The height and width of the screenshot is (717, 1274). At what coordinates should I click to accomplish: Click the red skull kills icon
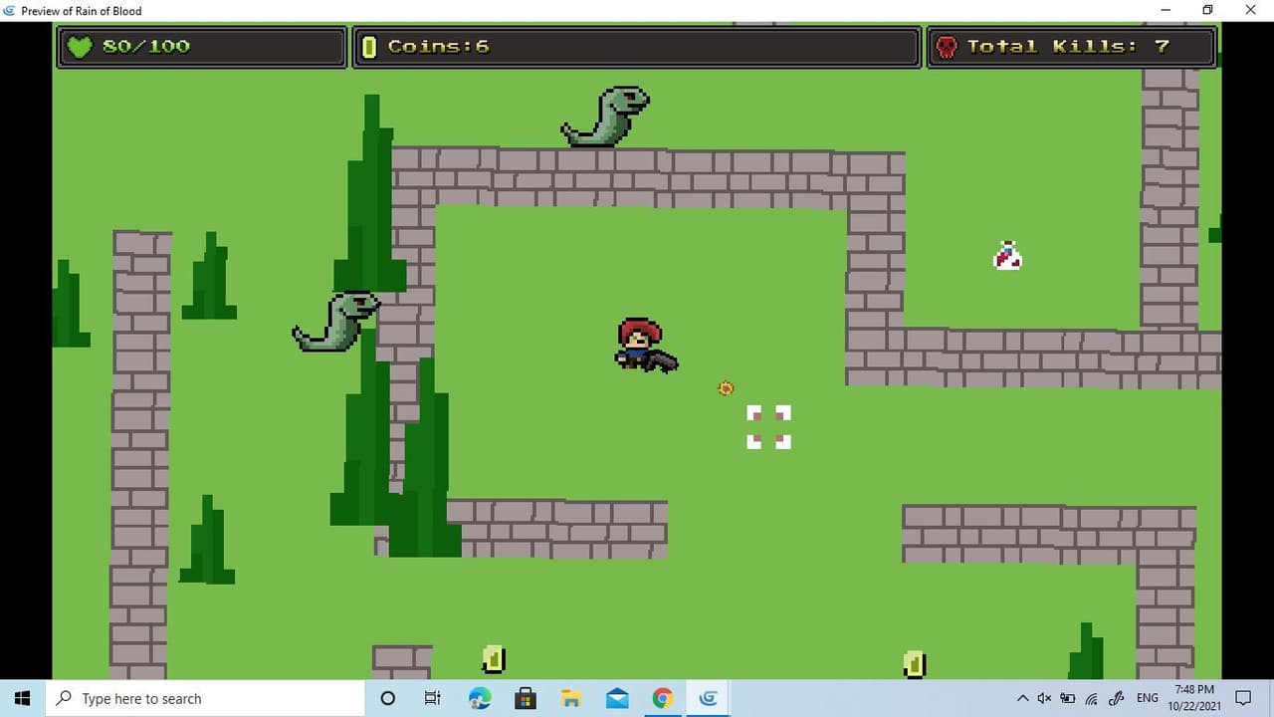pyautogui.click(x=947, y=47)
